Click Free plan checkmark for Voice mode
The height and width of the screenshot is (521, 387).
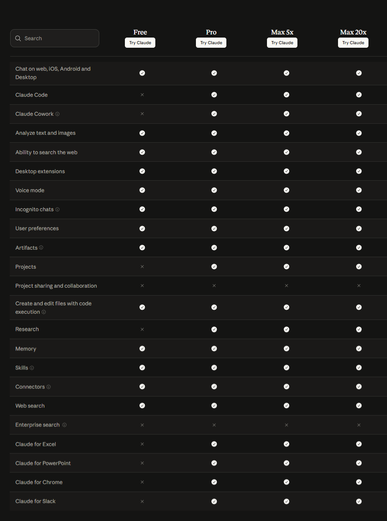[x=142, y=190]
